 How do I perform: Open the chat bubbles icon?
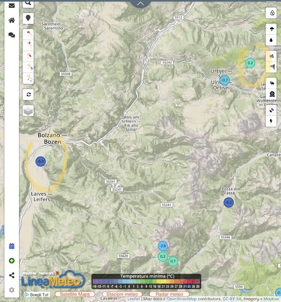(x=12, y=35)
